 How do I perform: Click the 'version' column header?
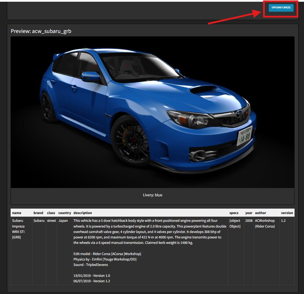tap(287, 213)
